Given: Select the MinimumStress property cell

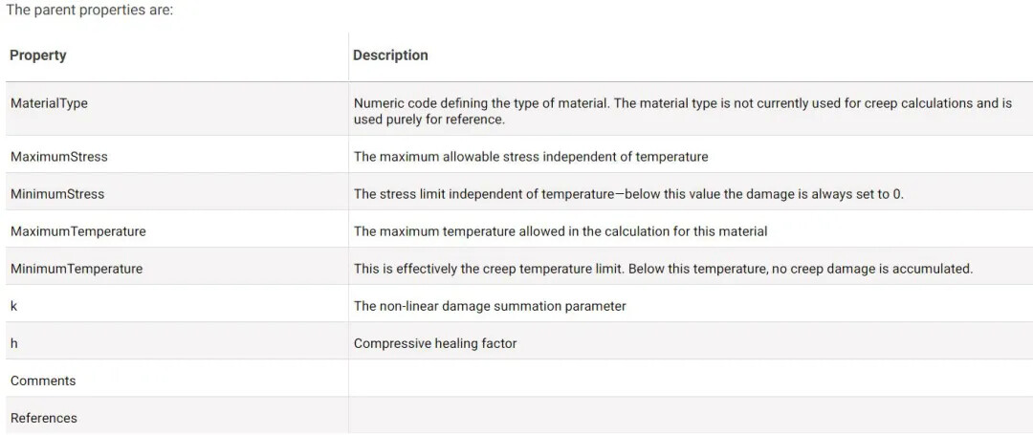Looking at the screenshot, I should pyautogui.click(x=57, y=194).
